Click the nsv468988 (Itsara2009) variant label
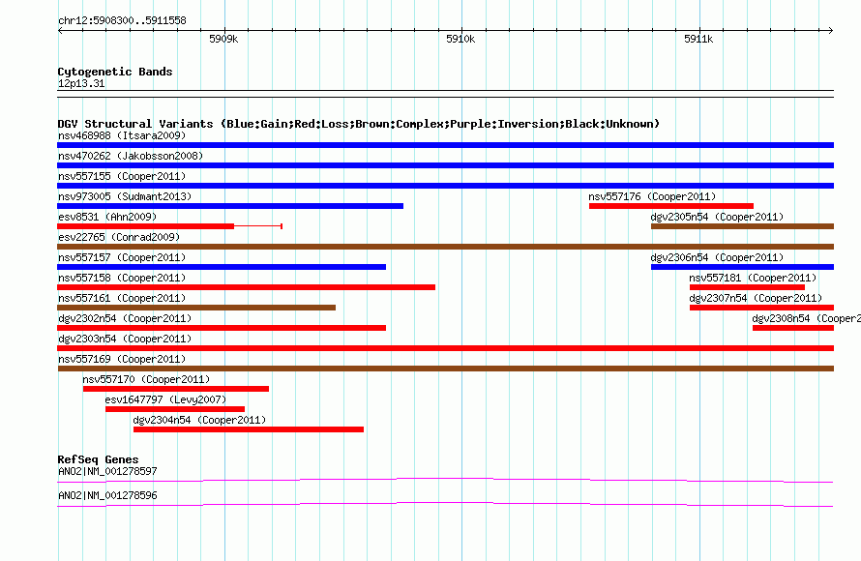The width and height of the screenshot is (861, 561). click(x=122, y=135)
